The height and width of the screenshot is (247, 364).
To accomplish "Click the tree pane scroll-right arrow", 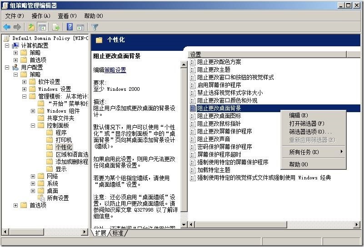I will pyautogui.click(x=85, y=232).
